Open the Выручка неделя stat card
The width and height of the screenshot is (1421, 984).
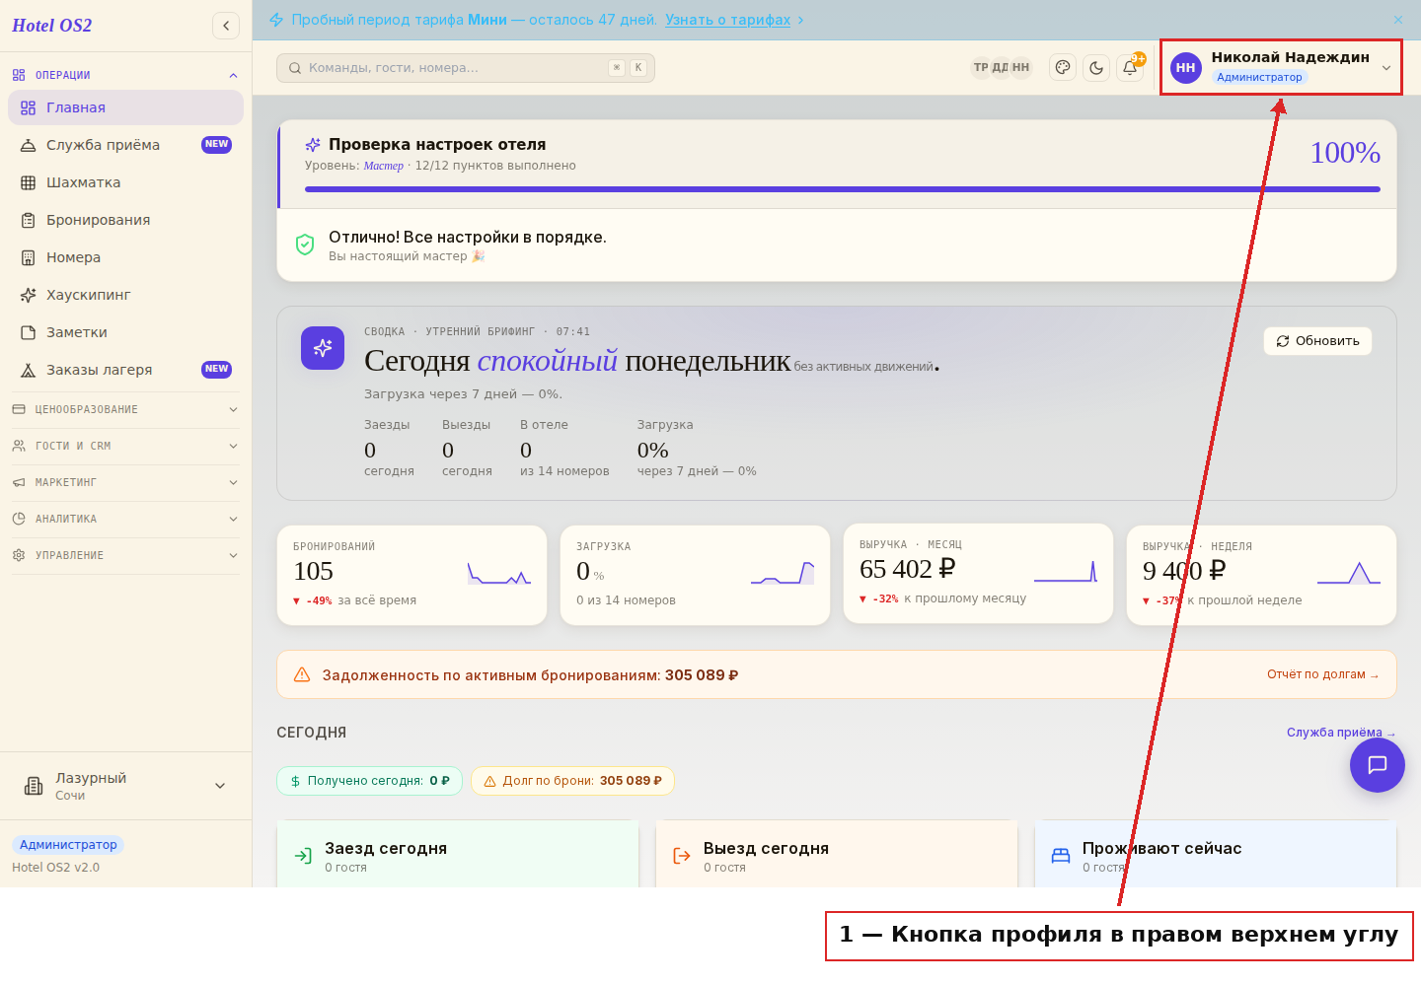point(1262,575)
